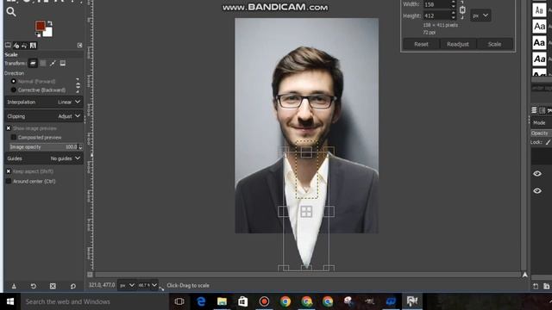Switch to the Images tab

[x=33, y=46]
